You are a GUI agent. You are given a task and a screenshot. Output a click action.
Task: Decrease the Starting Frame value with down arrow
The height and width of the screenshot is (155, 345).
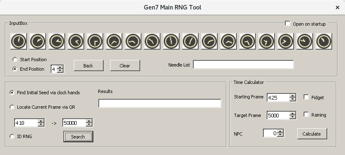[x=292, y=99]
